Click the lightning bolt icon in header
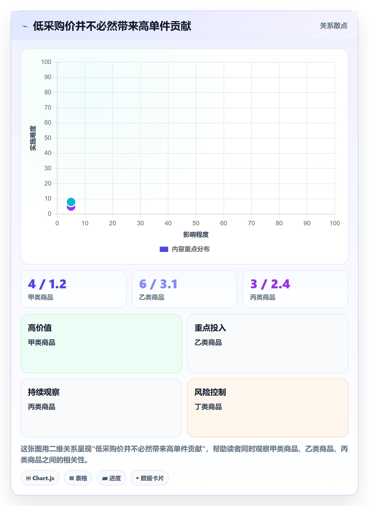Image resolution: width=369 pixels, height=506 pixels. point(25,26)
